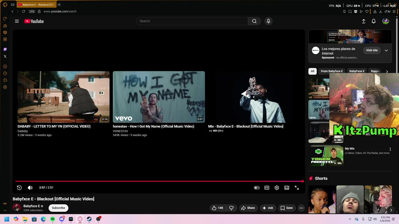Share the Blackout video

click(248, 208)
